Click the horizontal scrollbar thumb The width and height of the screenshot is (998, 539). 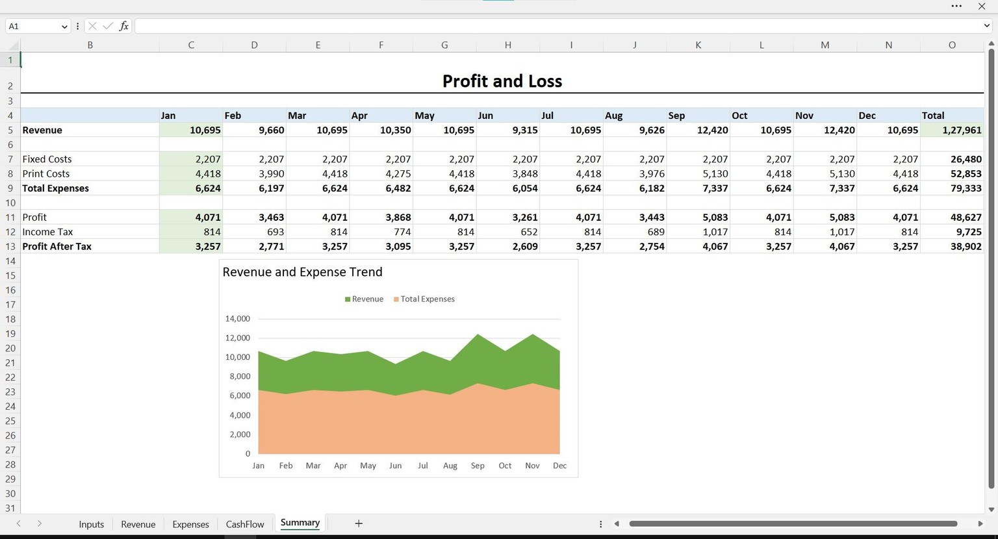coord(793,524)
